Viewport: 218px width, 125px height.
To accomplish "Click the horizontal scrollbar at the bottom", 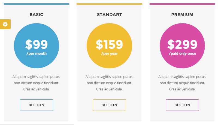I will 37,124.
